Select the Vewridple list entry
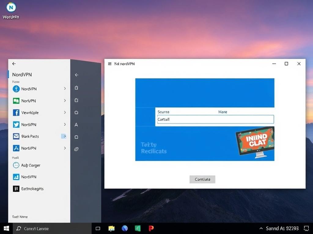 (x=39, y=112)
